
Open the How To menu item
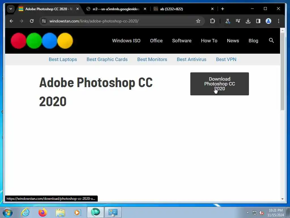click(209, 41)
